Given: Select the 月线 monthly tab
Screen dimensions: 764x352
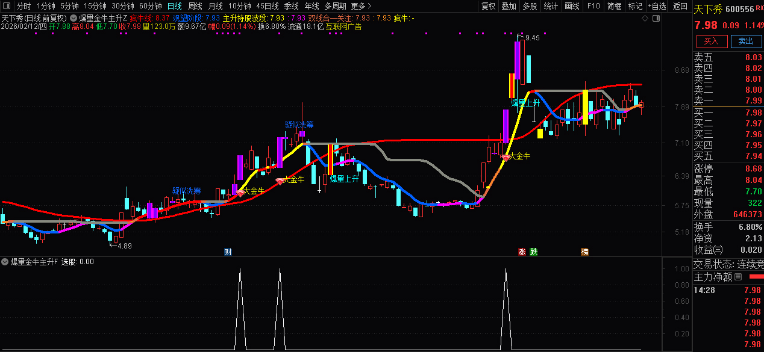Looking at the screenshot, I should point(215,6).
